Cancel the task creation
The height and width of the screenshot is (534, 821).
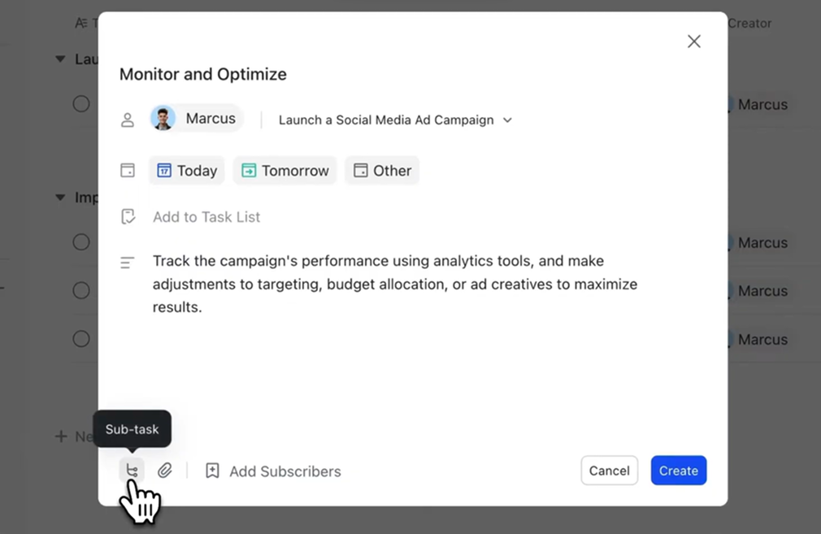609,471
